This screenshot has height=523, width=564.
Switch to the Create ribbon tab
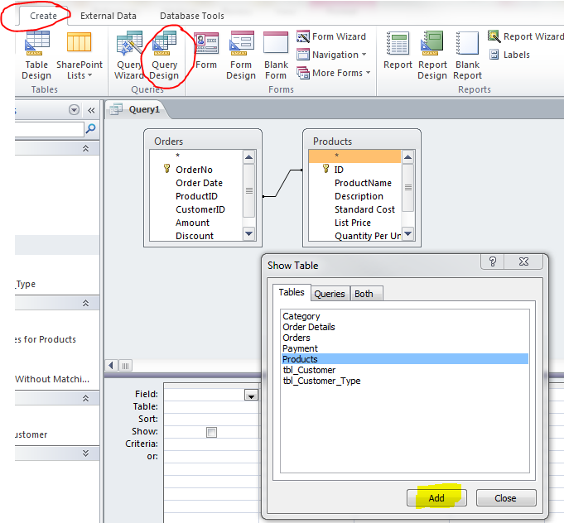(x=43, y=16)
